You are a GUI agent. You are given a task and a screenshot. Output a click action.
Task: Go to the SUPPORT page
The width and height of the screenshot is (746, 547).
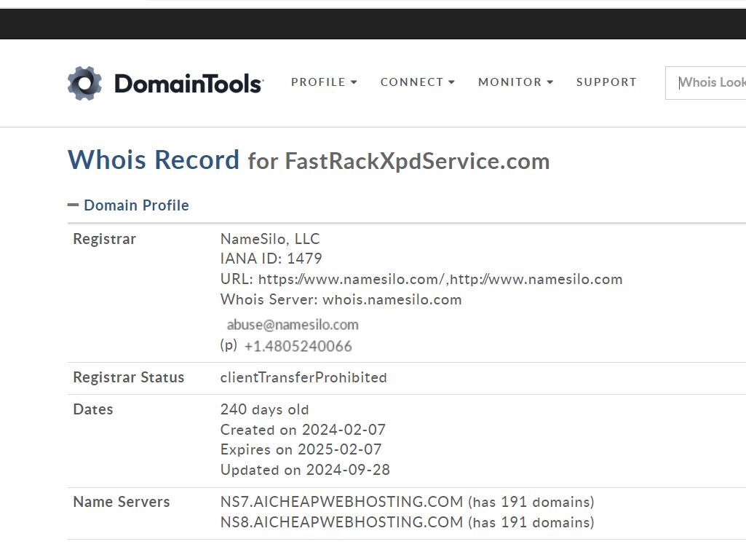(606, 82)
